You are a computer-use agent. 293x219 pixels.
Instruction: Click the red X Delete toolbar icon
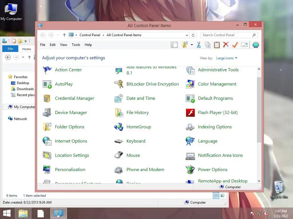click(226, 45)
